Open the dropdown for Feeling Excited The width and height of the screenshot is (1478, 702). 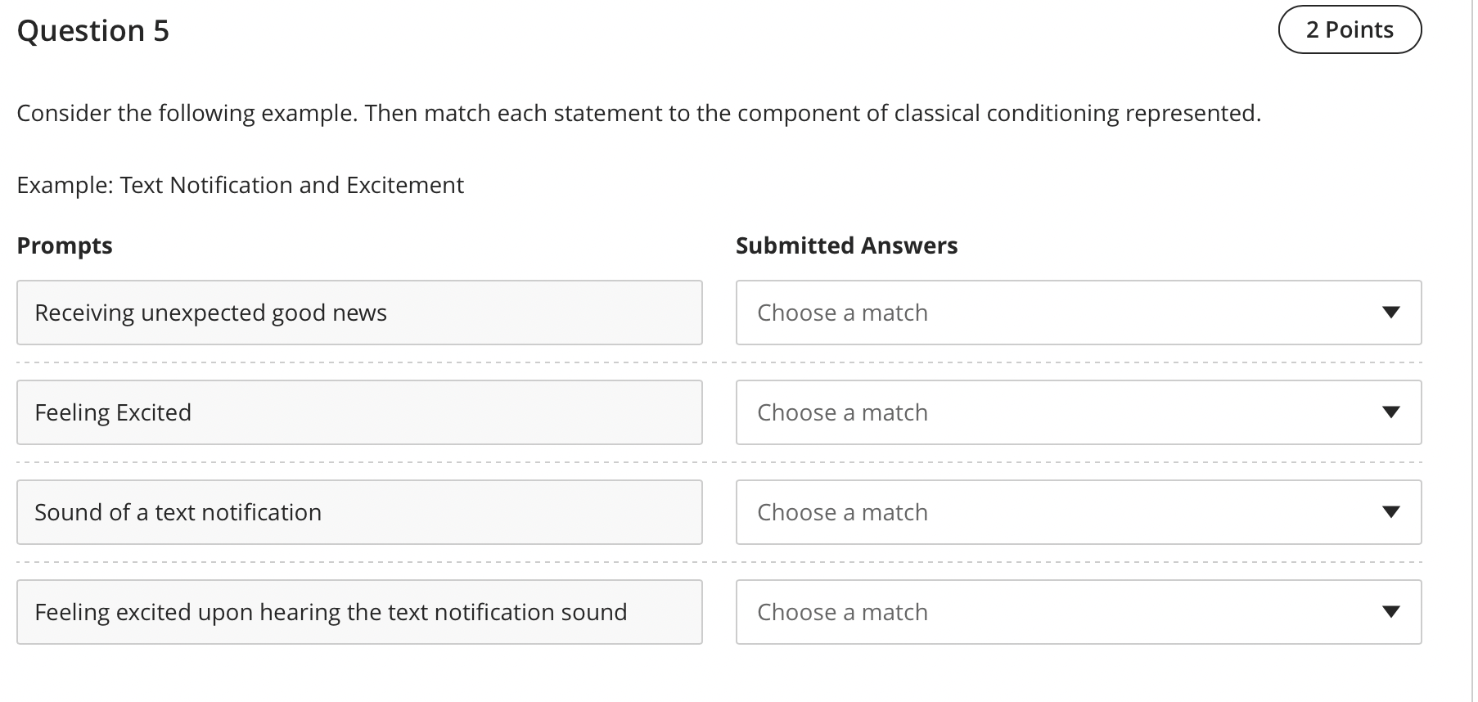1079,412
